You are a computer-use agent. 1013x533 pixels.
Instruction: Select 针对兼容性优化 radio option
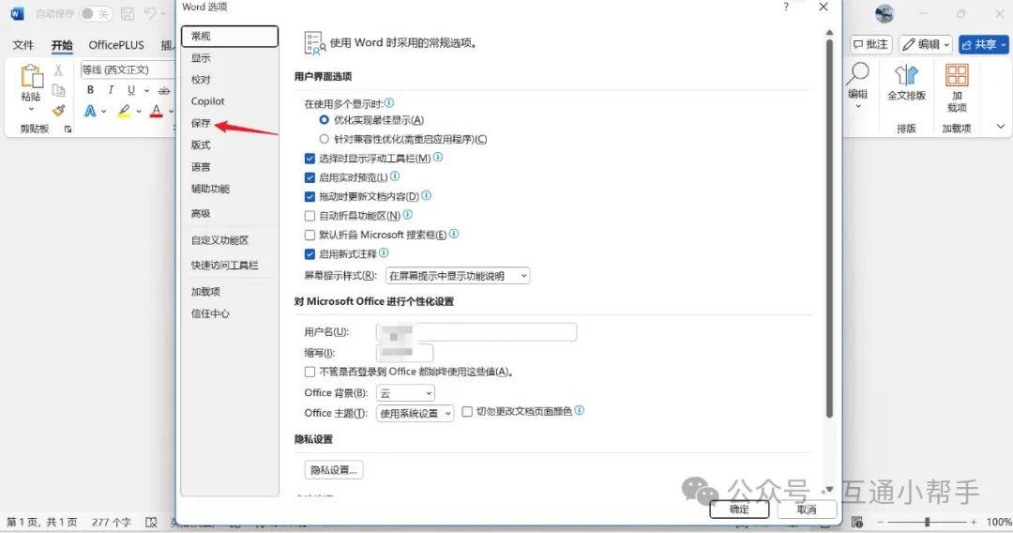325,139
